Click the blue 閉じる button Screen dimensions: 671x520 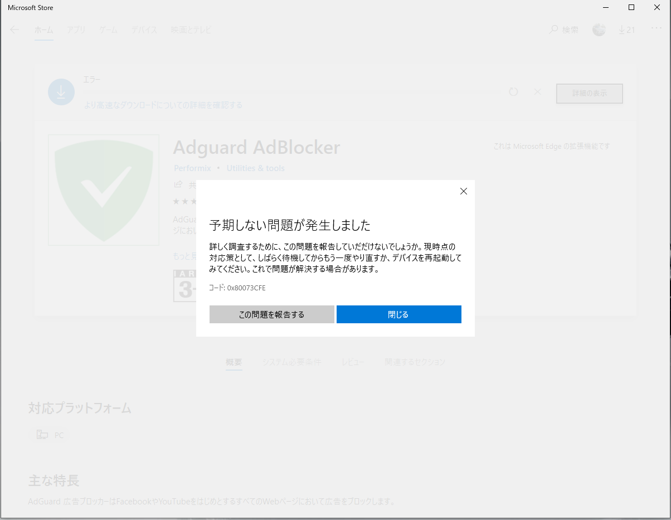(x=398, y=314)
